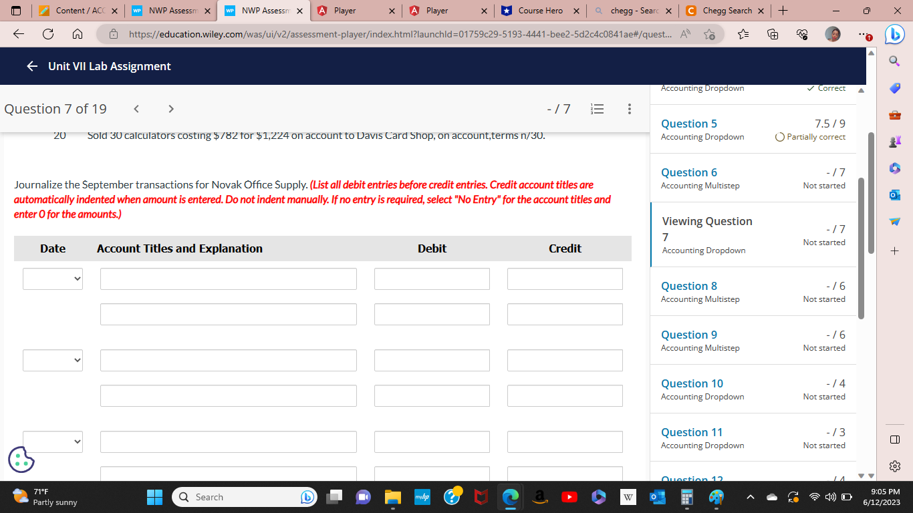The image size is (913, 513).
Task: Open the Browser essentials heart icon
Action: 801,34
